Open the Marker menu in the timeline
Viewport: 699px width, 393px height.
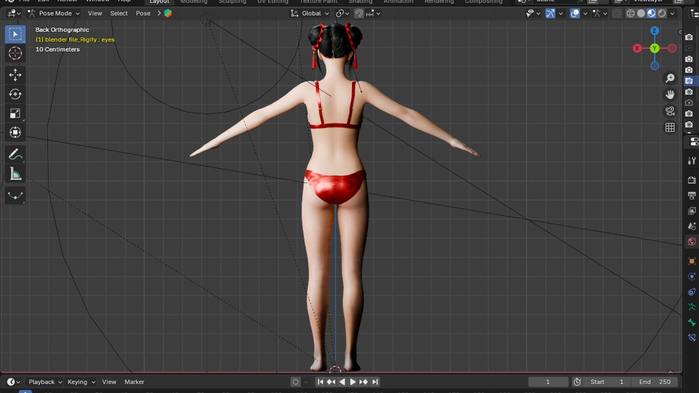coord(134,382)
